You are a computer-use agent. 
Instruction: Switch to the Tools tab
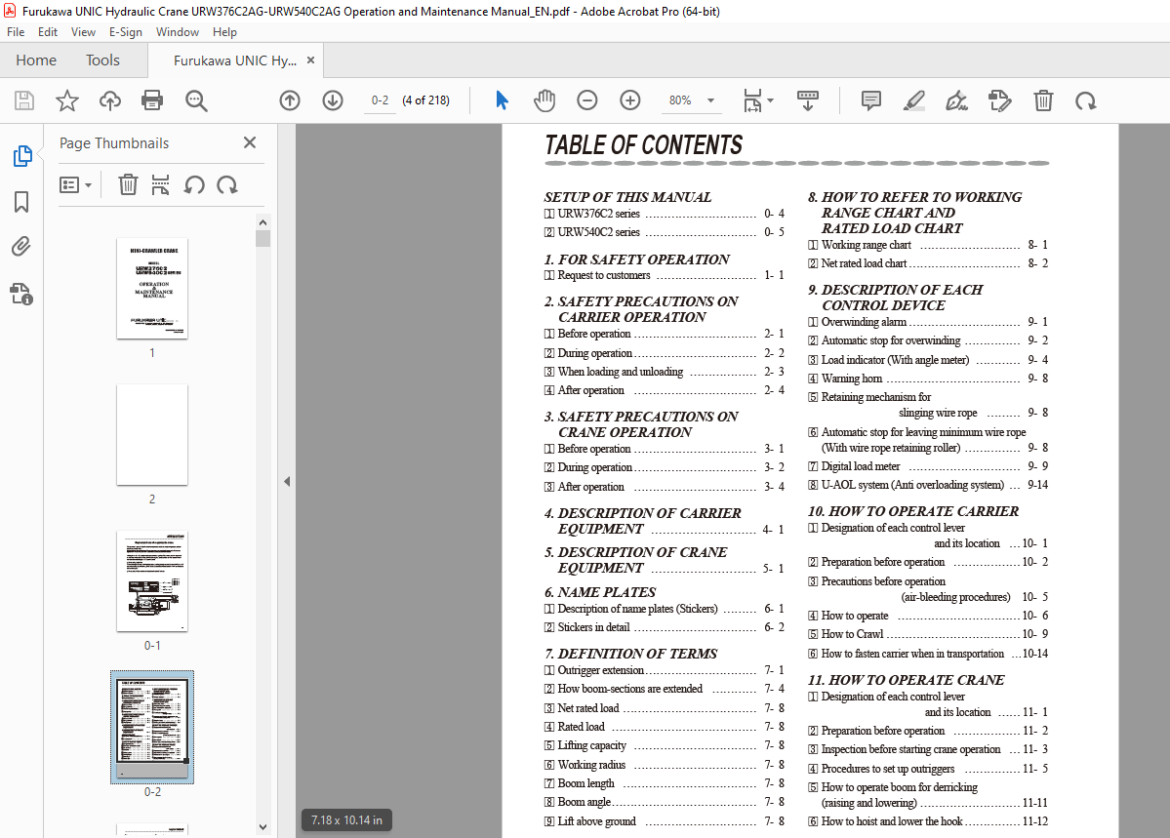click(102, 60)
